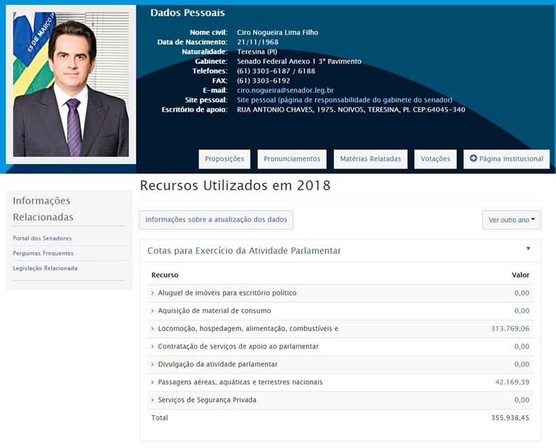
Task: Open the Proposições tab
Action: (x=224, y=159)
